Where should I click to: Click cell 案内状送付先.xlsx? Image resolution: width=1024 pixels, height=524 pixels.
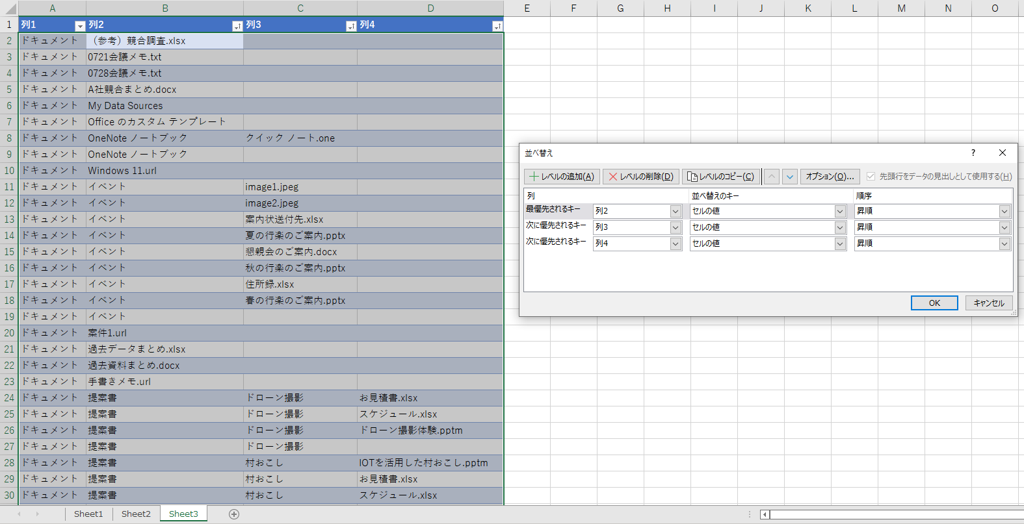(x=300, y=219)
